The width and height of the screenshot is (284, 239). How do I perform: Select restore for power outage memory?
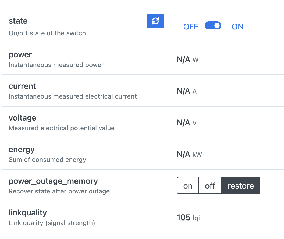[241, 186]
